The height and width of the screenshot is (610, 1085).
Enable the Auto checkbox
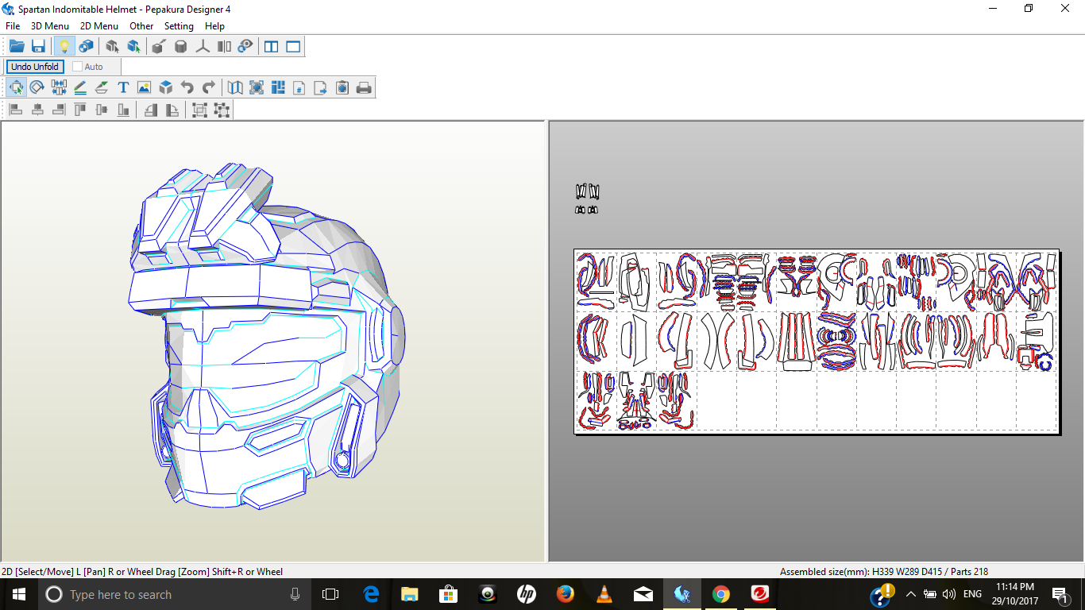pos(78,67)
